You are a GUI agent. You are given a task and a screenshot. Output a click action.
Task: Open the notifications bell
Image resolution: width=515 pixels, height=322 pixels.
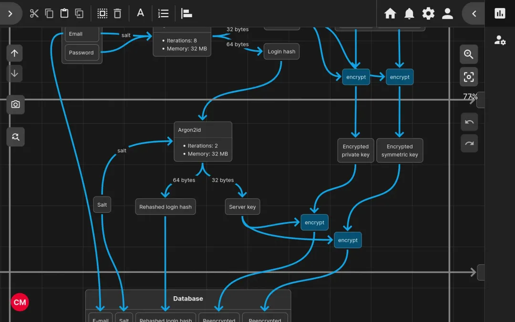[409, 13]
